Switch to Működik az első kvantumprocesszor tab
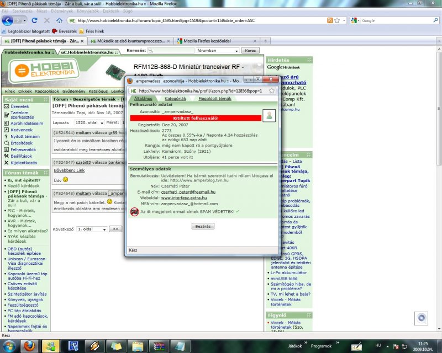The image size is (442, 353). click(x=131, y=41)
